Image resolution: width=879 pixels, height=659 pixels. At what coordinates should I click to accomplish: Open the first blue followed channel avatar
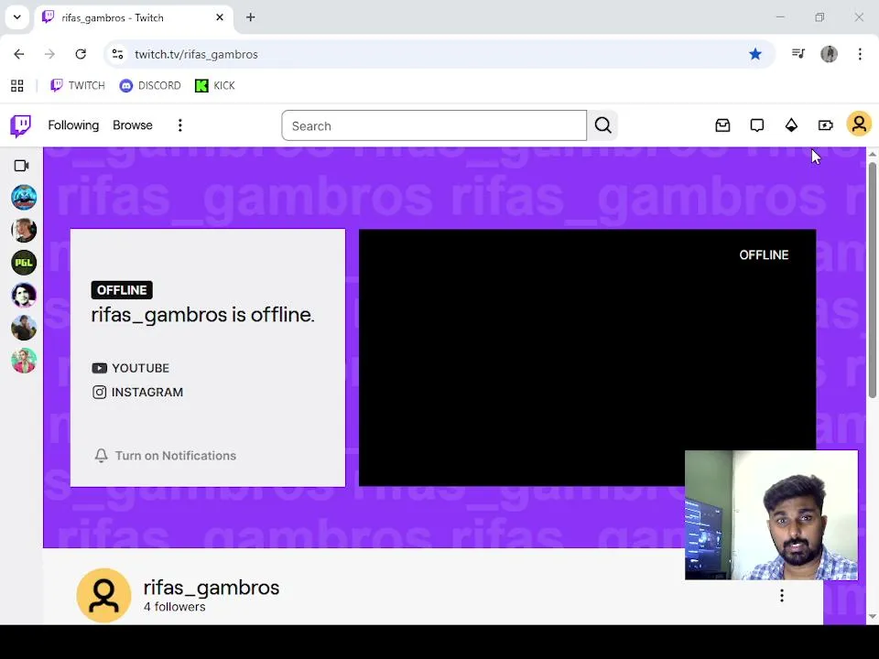pos(24,198)
